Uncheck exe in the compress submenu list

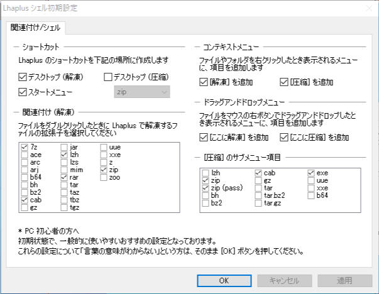coord(311,173)
